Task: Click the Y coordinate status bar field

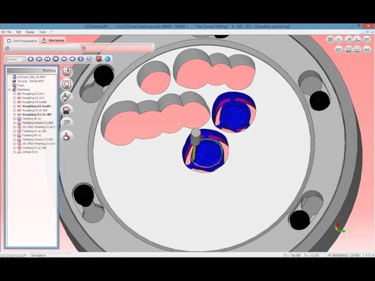Action: click(x=313, y=255)
